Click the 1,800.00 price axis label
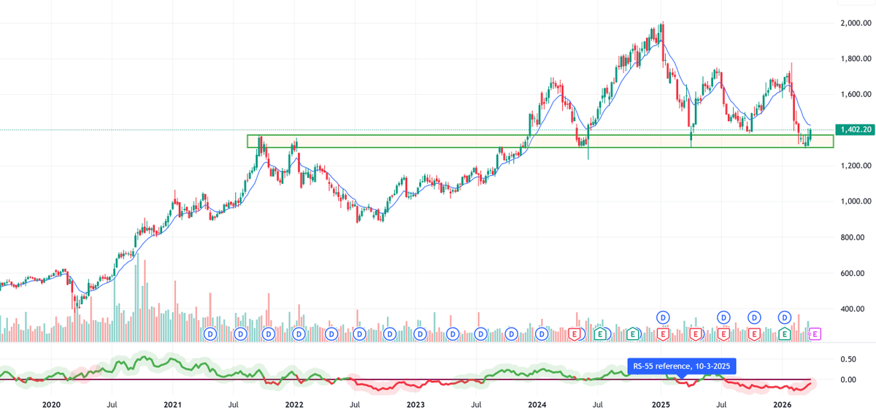Screen dimensions: 876x413 857,58
